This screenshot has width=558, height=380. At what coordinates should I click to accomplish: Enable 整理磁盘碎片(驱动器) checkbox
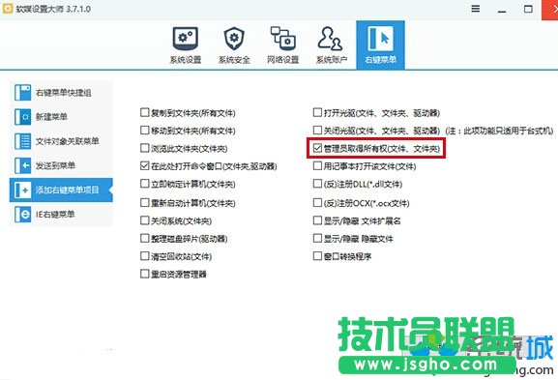point(144,238)
